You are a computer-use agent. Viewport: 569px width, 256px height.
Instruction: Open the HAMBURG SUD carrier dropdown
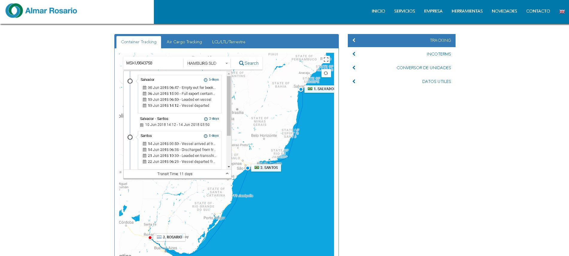(207, 63)
